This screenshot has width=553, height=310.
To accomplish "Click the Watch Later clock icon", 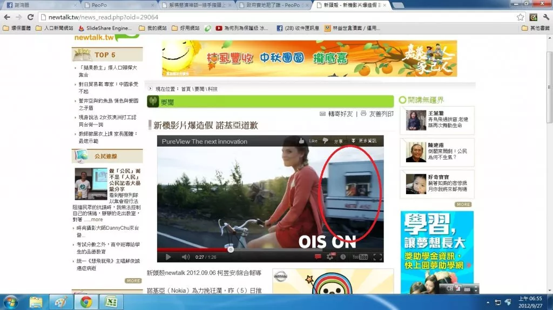I will tap(343, 257).
